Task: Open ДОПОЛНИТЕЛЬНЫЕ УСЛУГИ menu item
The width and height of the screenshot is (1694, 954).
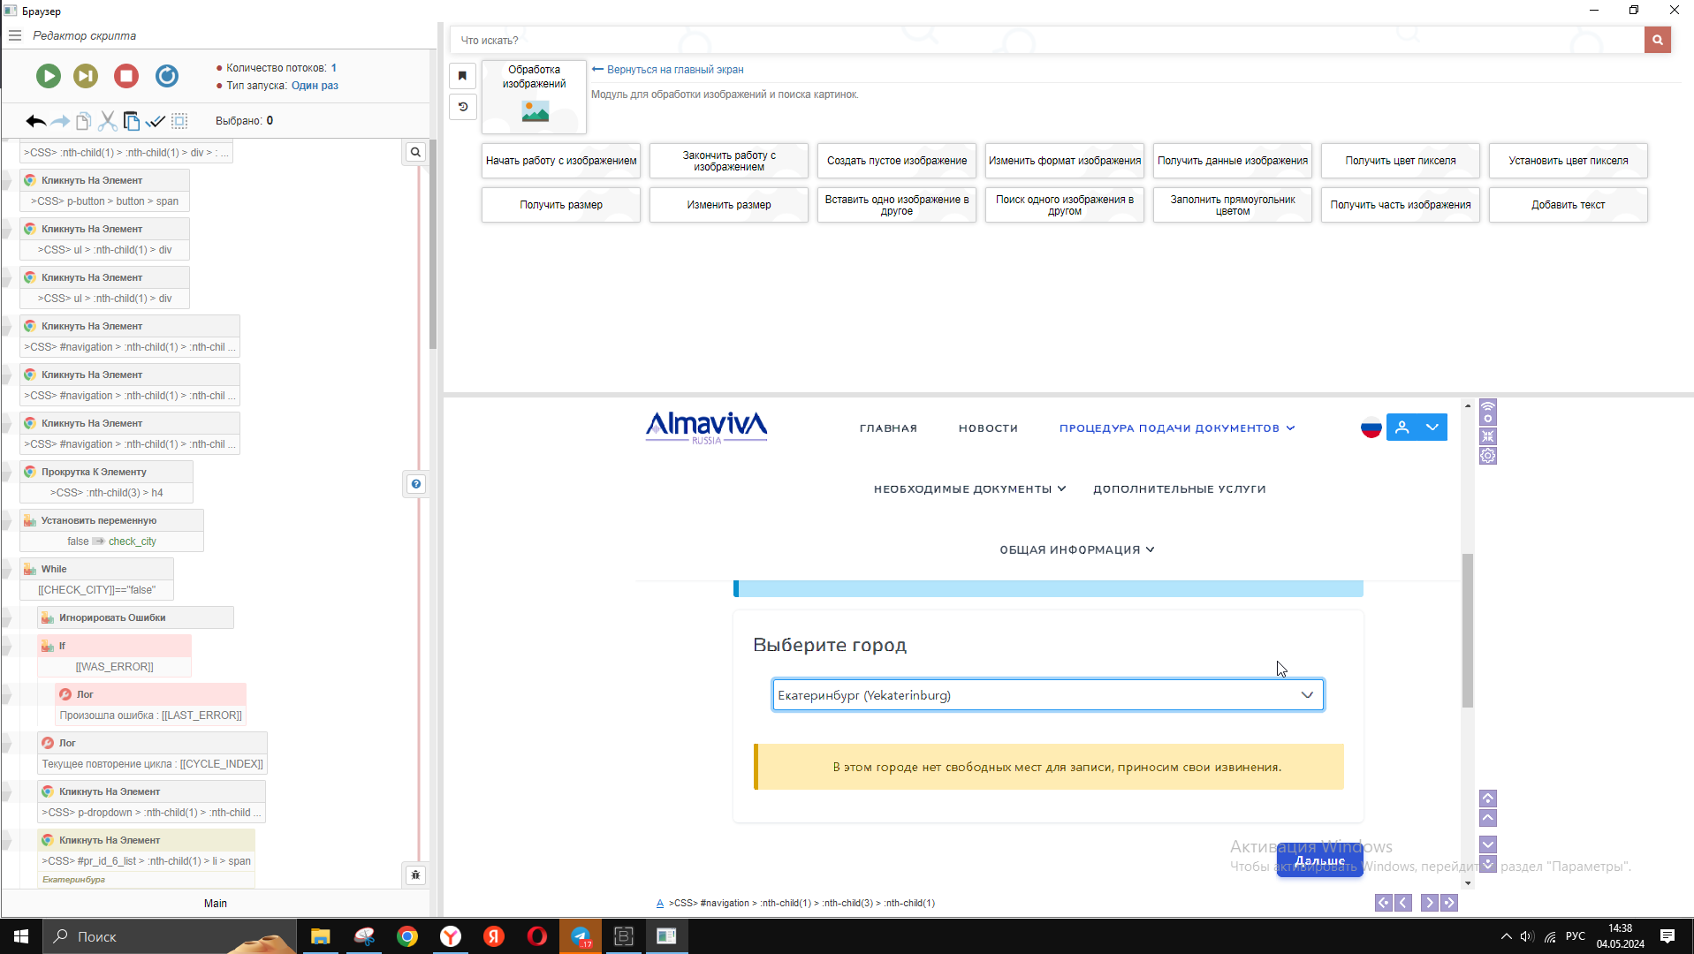Action: pyautogui.click(x=1179, y=489)
